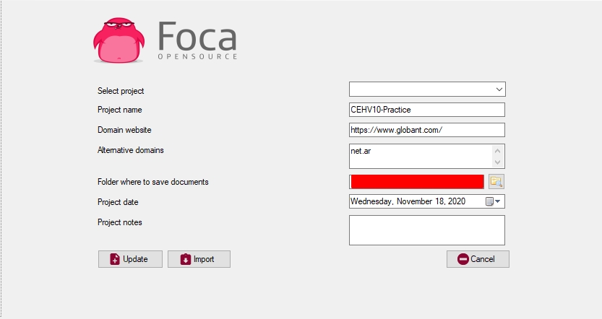Focus the Domain website URL field

click(426, 130)
